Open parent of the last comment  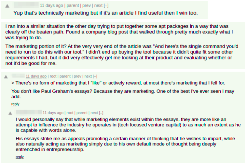[x=82, y=113]
